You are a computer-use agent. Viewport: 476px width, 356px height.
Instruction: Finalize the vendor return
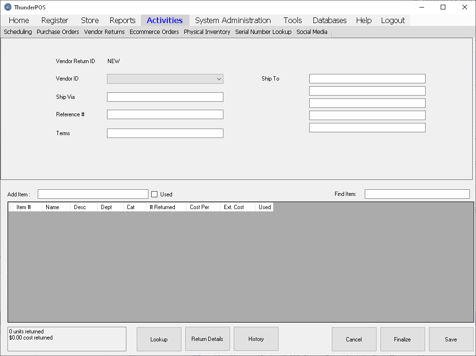402,339
